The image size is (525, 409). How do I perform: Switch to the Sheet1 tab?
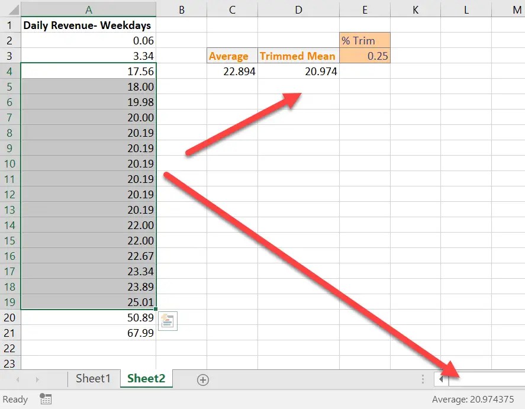[x=93, y=378]
